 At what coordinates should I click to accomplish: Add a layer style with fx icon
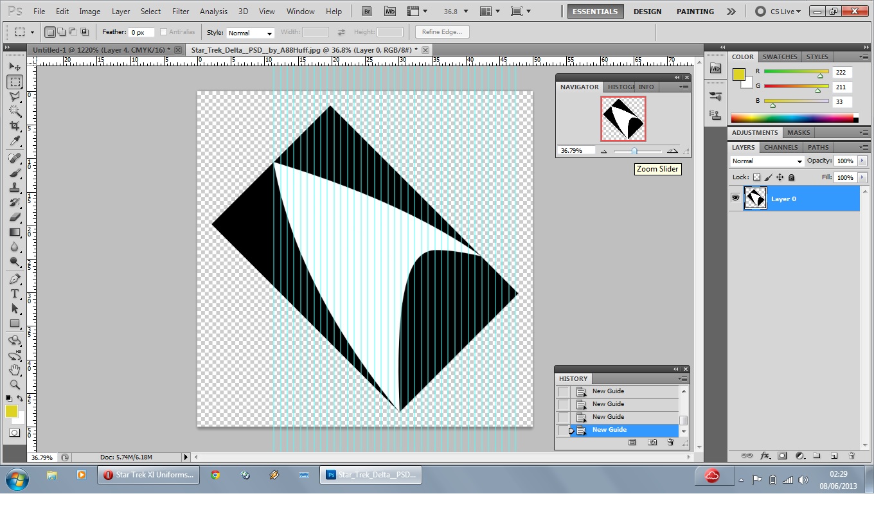coord(765,456)
